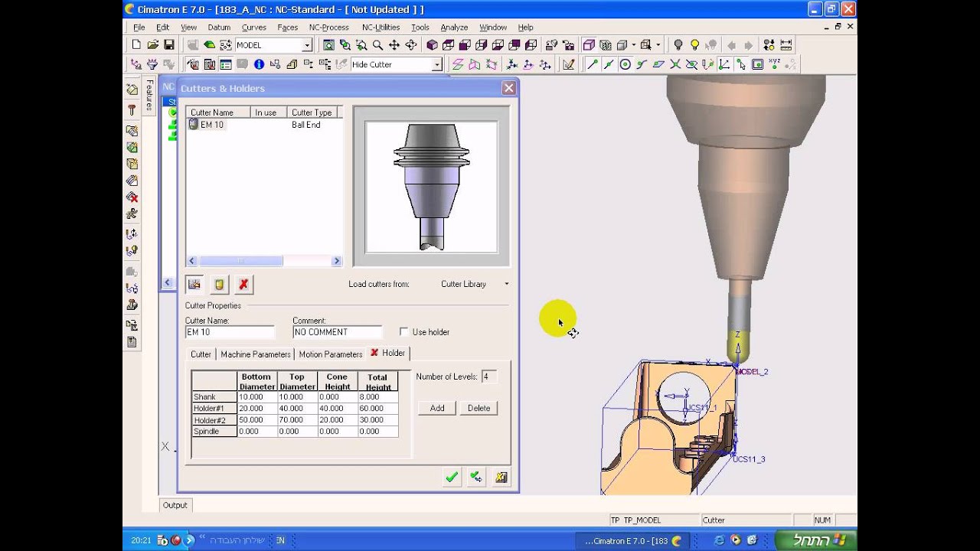This screenshot has height=551, width=980.
Task: Delete the cutter with the red X icon
Action: (x=243, y=284)
